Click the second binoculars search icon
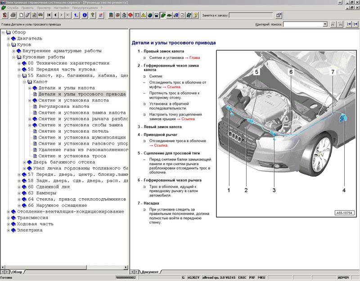This screenshot has width=360, height=281. pyautogui.click(x=341, y=24)
